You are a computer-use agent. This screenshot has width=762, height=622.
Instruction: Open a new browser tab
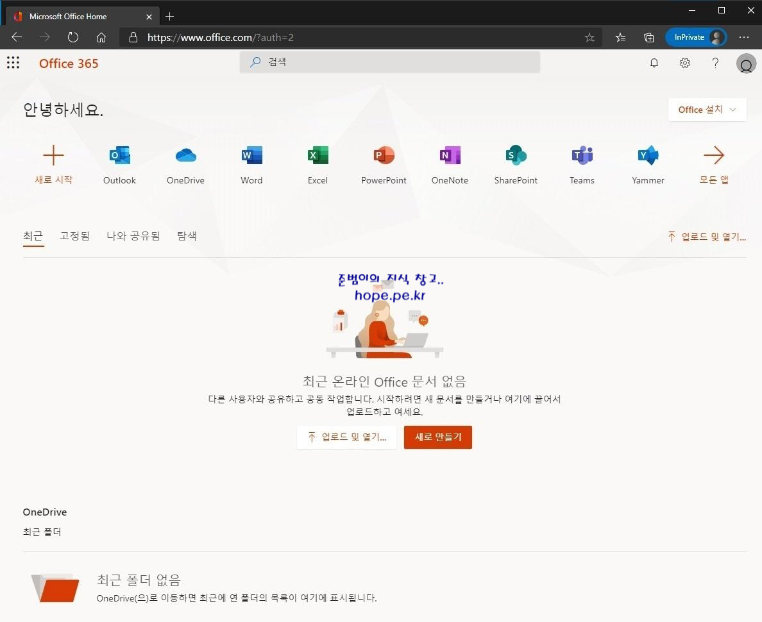(x=169, y=17)
